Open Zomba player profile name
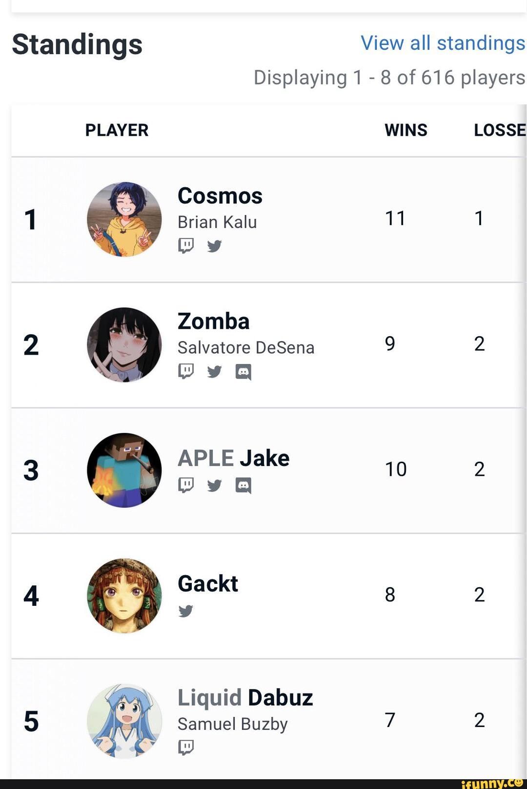 coord(214,321)
